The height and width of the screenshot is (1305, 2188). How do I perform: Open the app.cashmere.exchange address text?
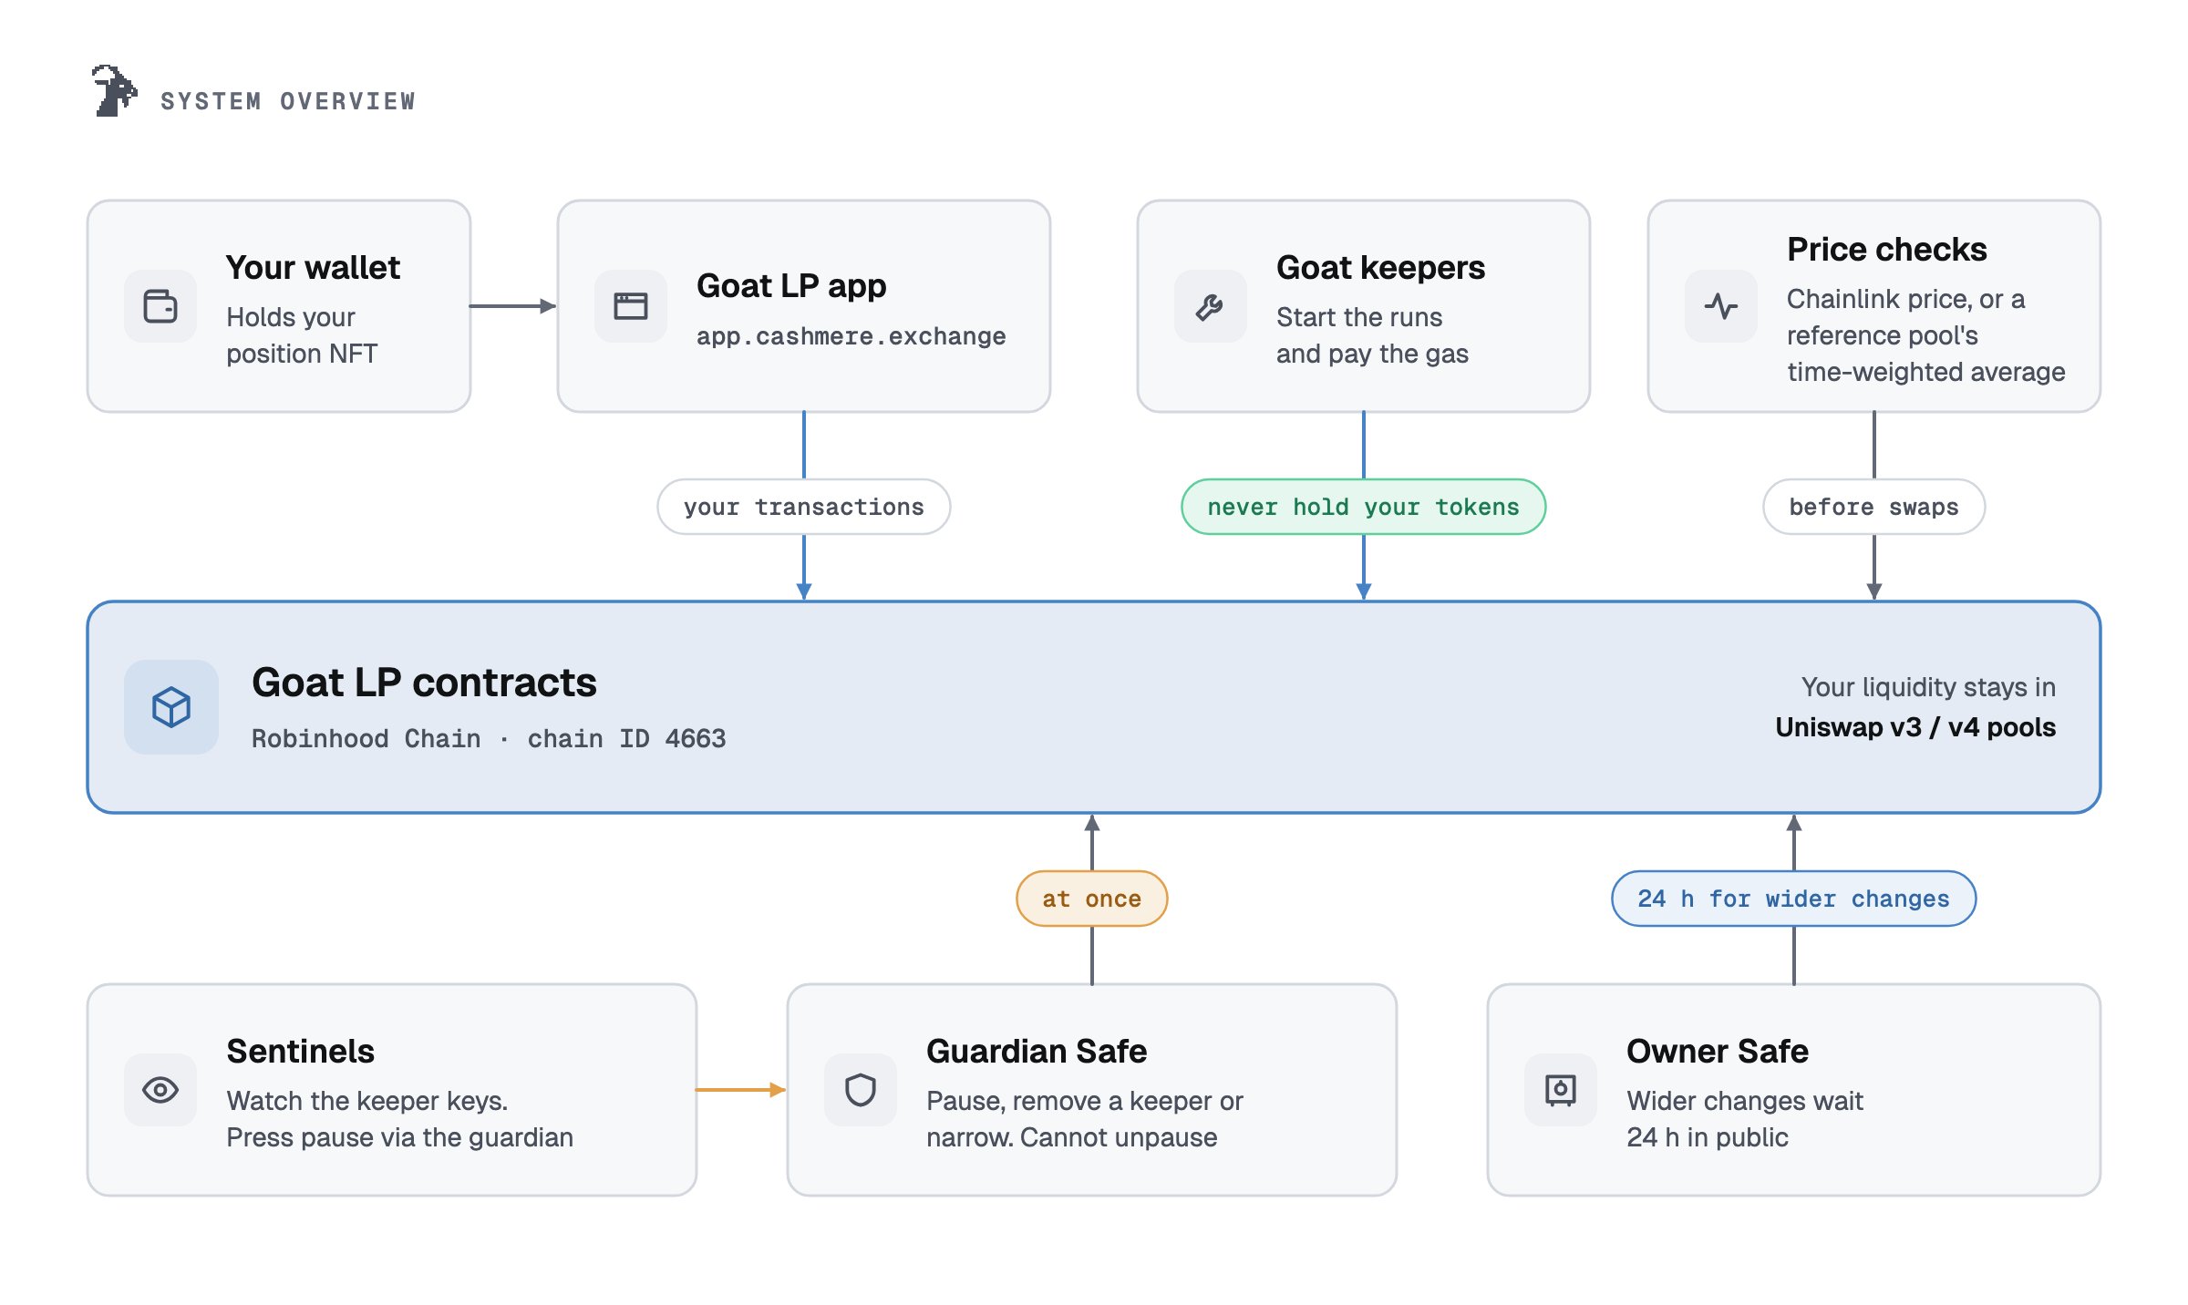coord(851,336)
